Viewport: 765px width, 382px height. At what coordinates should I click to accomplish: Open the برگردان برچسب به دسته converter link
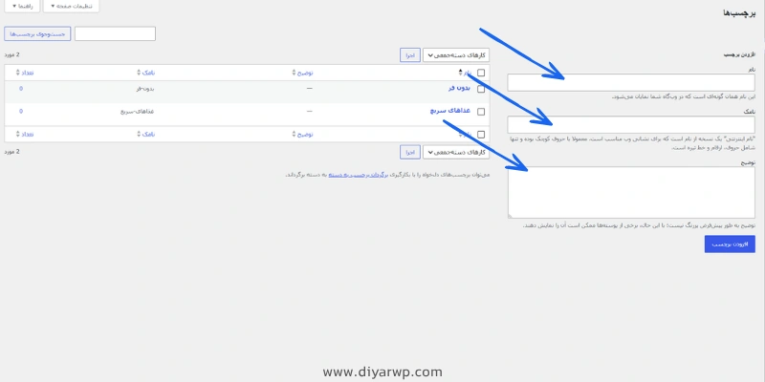click(x=357, y=175)
